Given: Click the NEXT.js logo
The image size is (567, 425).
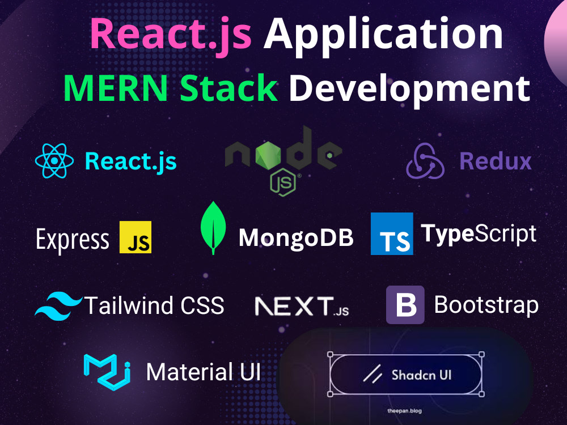Looking at the screenshot, I should point(302,307).
